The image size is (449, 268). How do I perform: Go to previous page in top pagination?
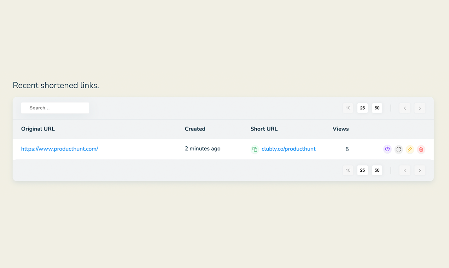[405, 108]
